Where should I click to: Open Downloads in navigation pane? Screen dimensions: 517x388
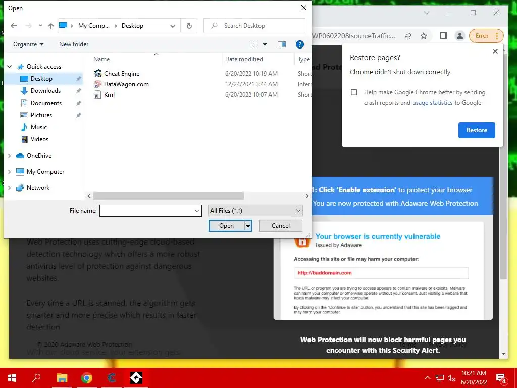coord(45,91)
